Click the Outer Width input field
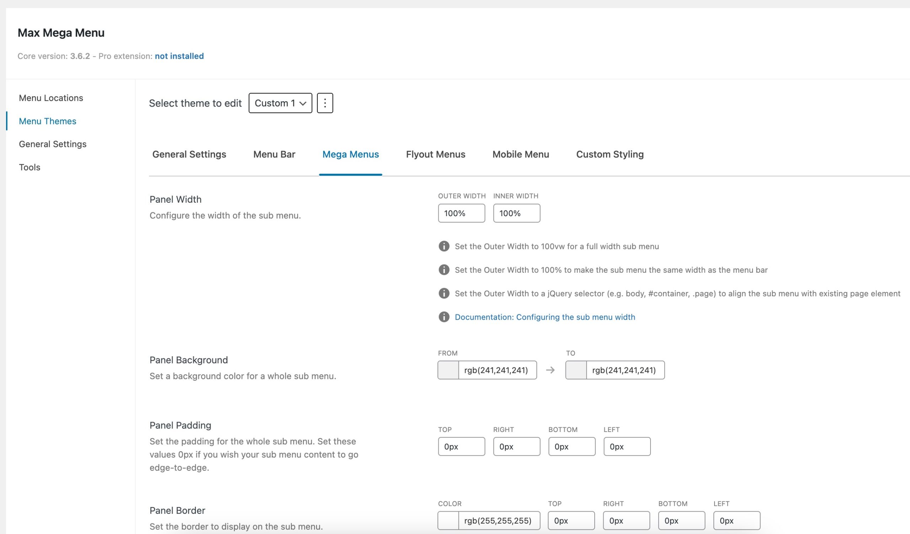910x534 pixels. click(x=461, y=213)
